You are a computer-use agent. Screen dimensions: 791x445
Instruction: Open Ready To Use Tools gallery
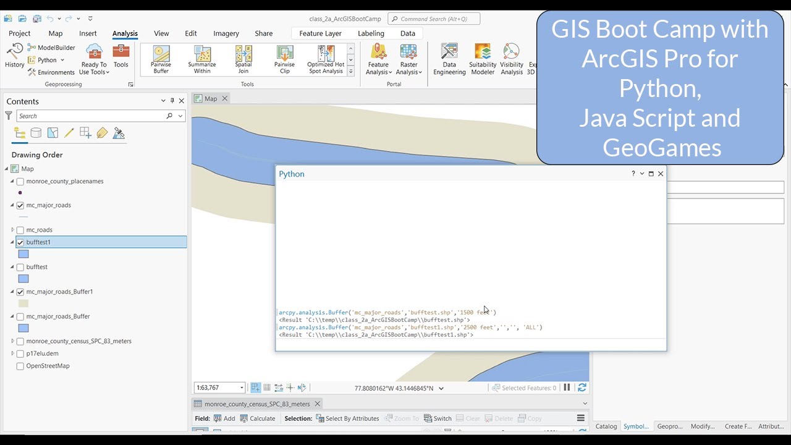(x=94, y=59)
